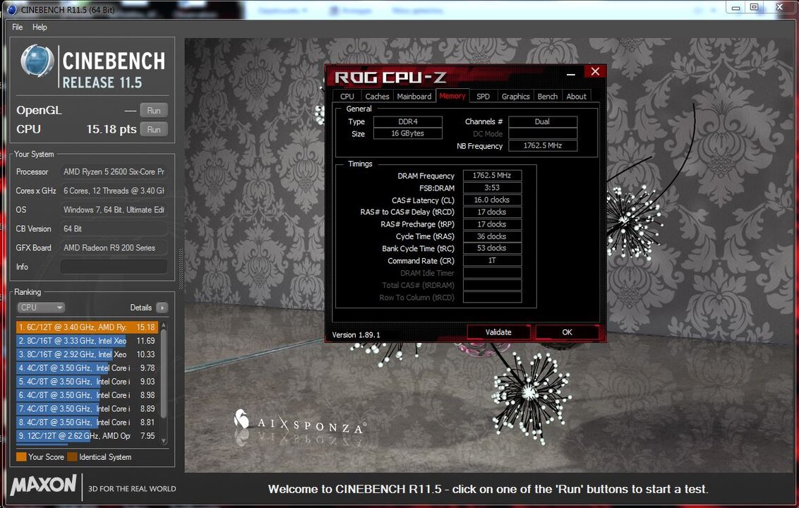
Task: Click OK in the CPU-Z window
Action: pos(567,332)
